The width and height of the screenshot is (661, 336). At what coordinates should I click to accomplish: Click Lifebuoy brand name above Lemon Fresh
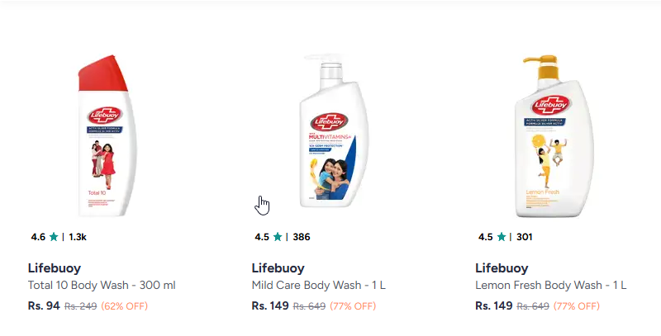(x=502, y=268)
